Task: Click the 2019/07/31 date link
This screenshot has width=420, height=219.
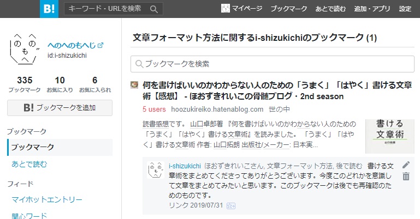Action: pyautogui.click(x=206, y=205)
